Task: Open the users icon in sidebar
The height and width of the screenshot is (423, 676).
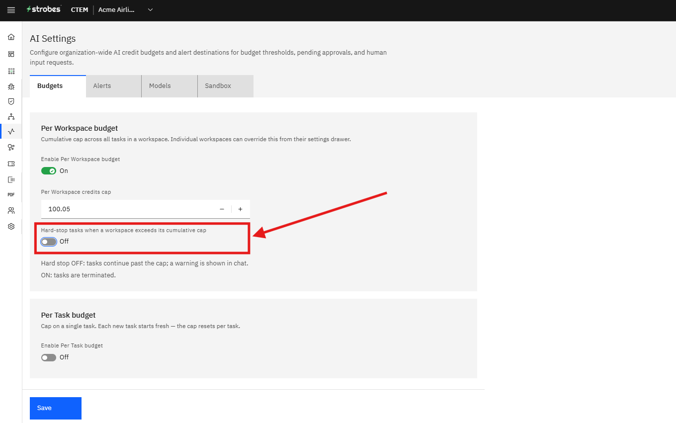Action: (11, 211)
